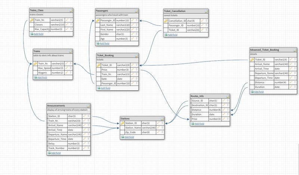Click the primary key icon next to Station_ID in Stations

(122, 123)
